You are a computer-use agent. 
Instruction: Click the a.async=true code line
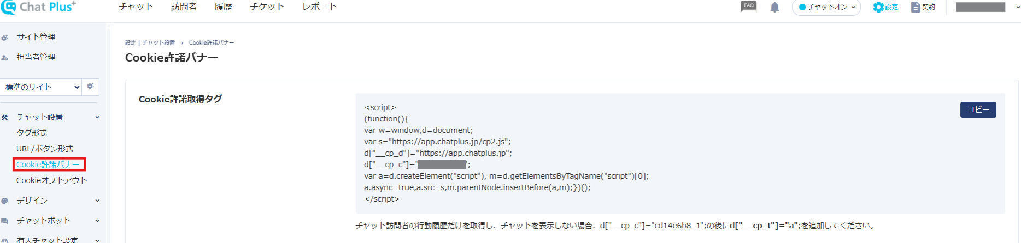click(x=477, y=187)
